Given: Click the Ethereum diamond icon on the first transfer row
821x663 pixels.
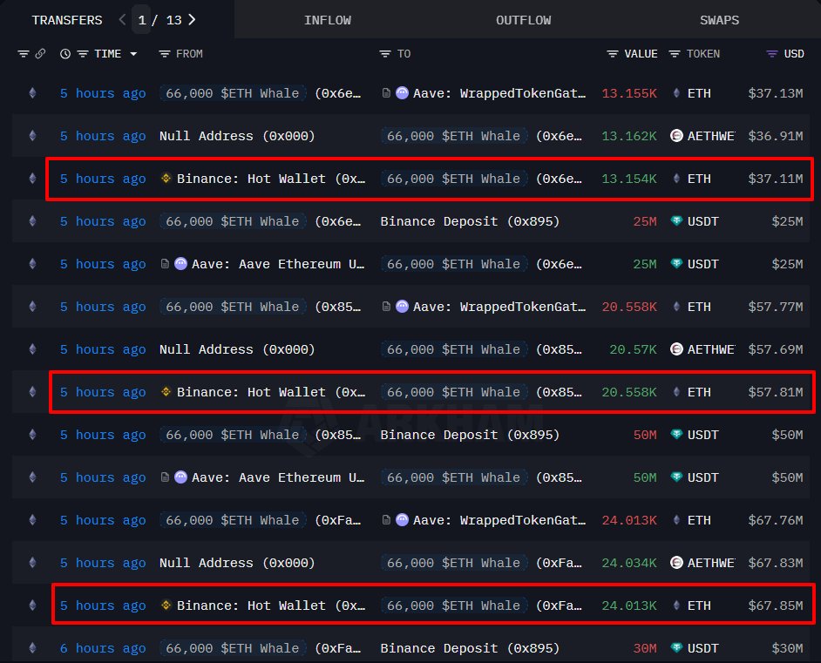Looking at the screenshot, I should [31, 93].
